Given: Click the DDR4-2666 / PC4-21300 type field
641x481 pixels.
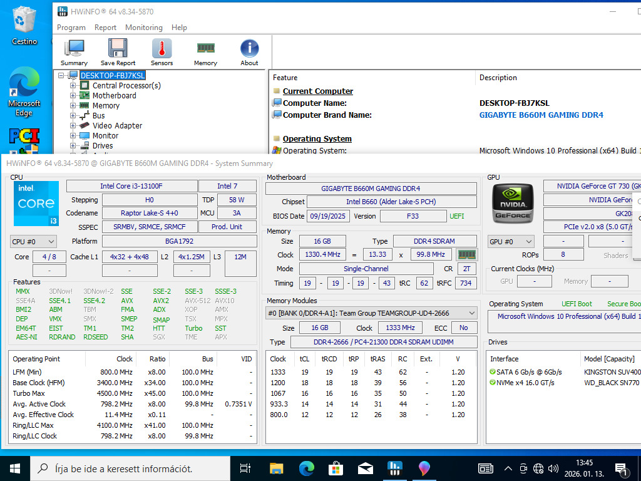Looking at the screenshot, I should [384, 342].
